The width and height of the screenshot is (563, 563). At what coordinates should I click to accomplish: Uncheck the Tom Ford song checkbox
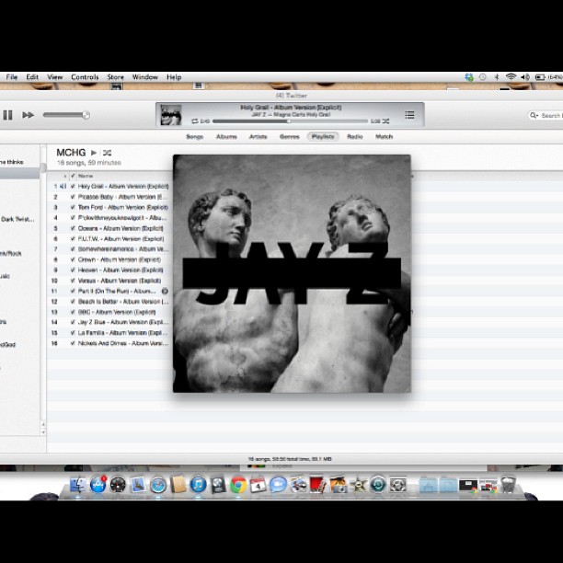click(73, 207)
